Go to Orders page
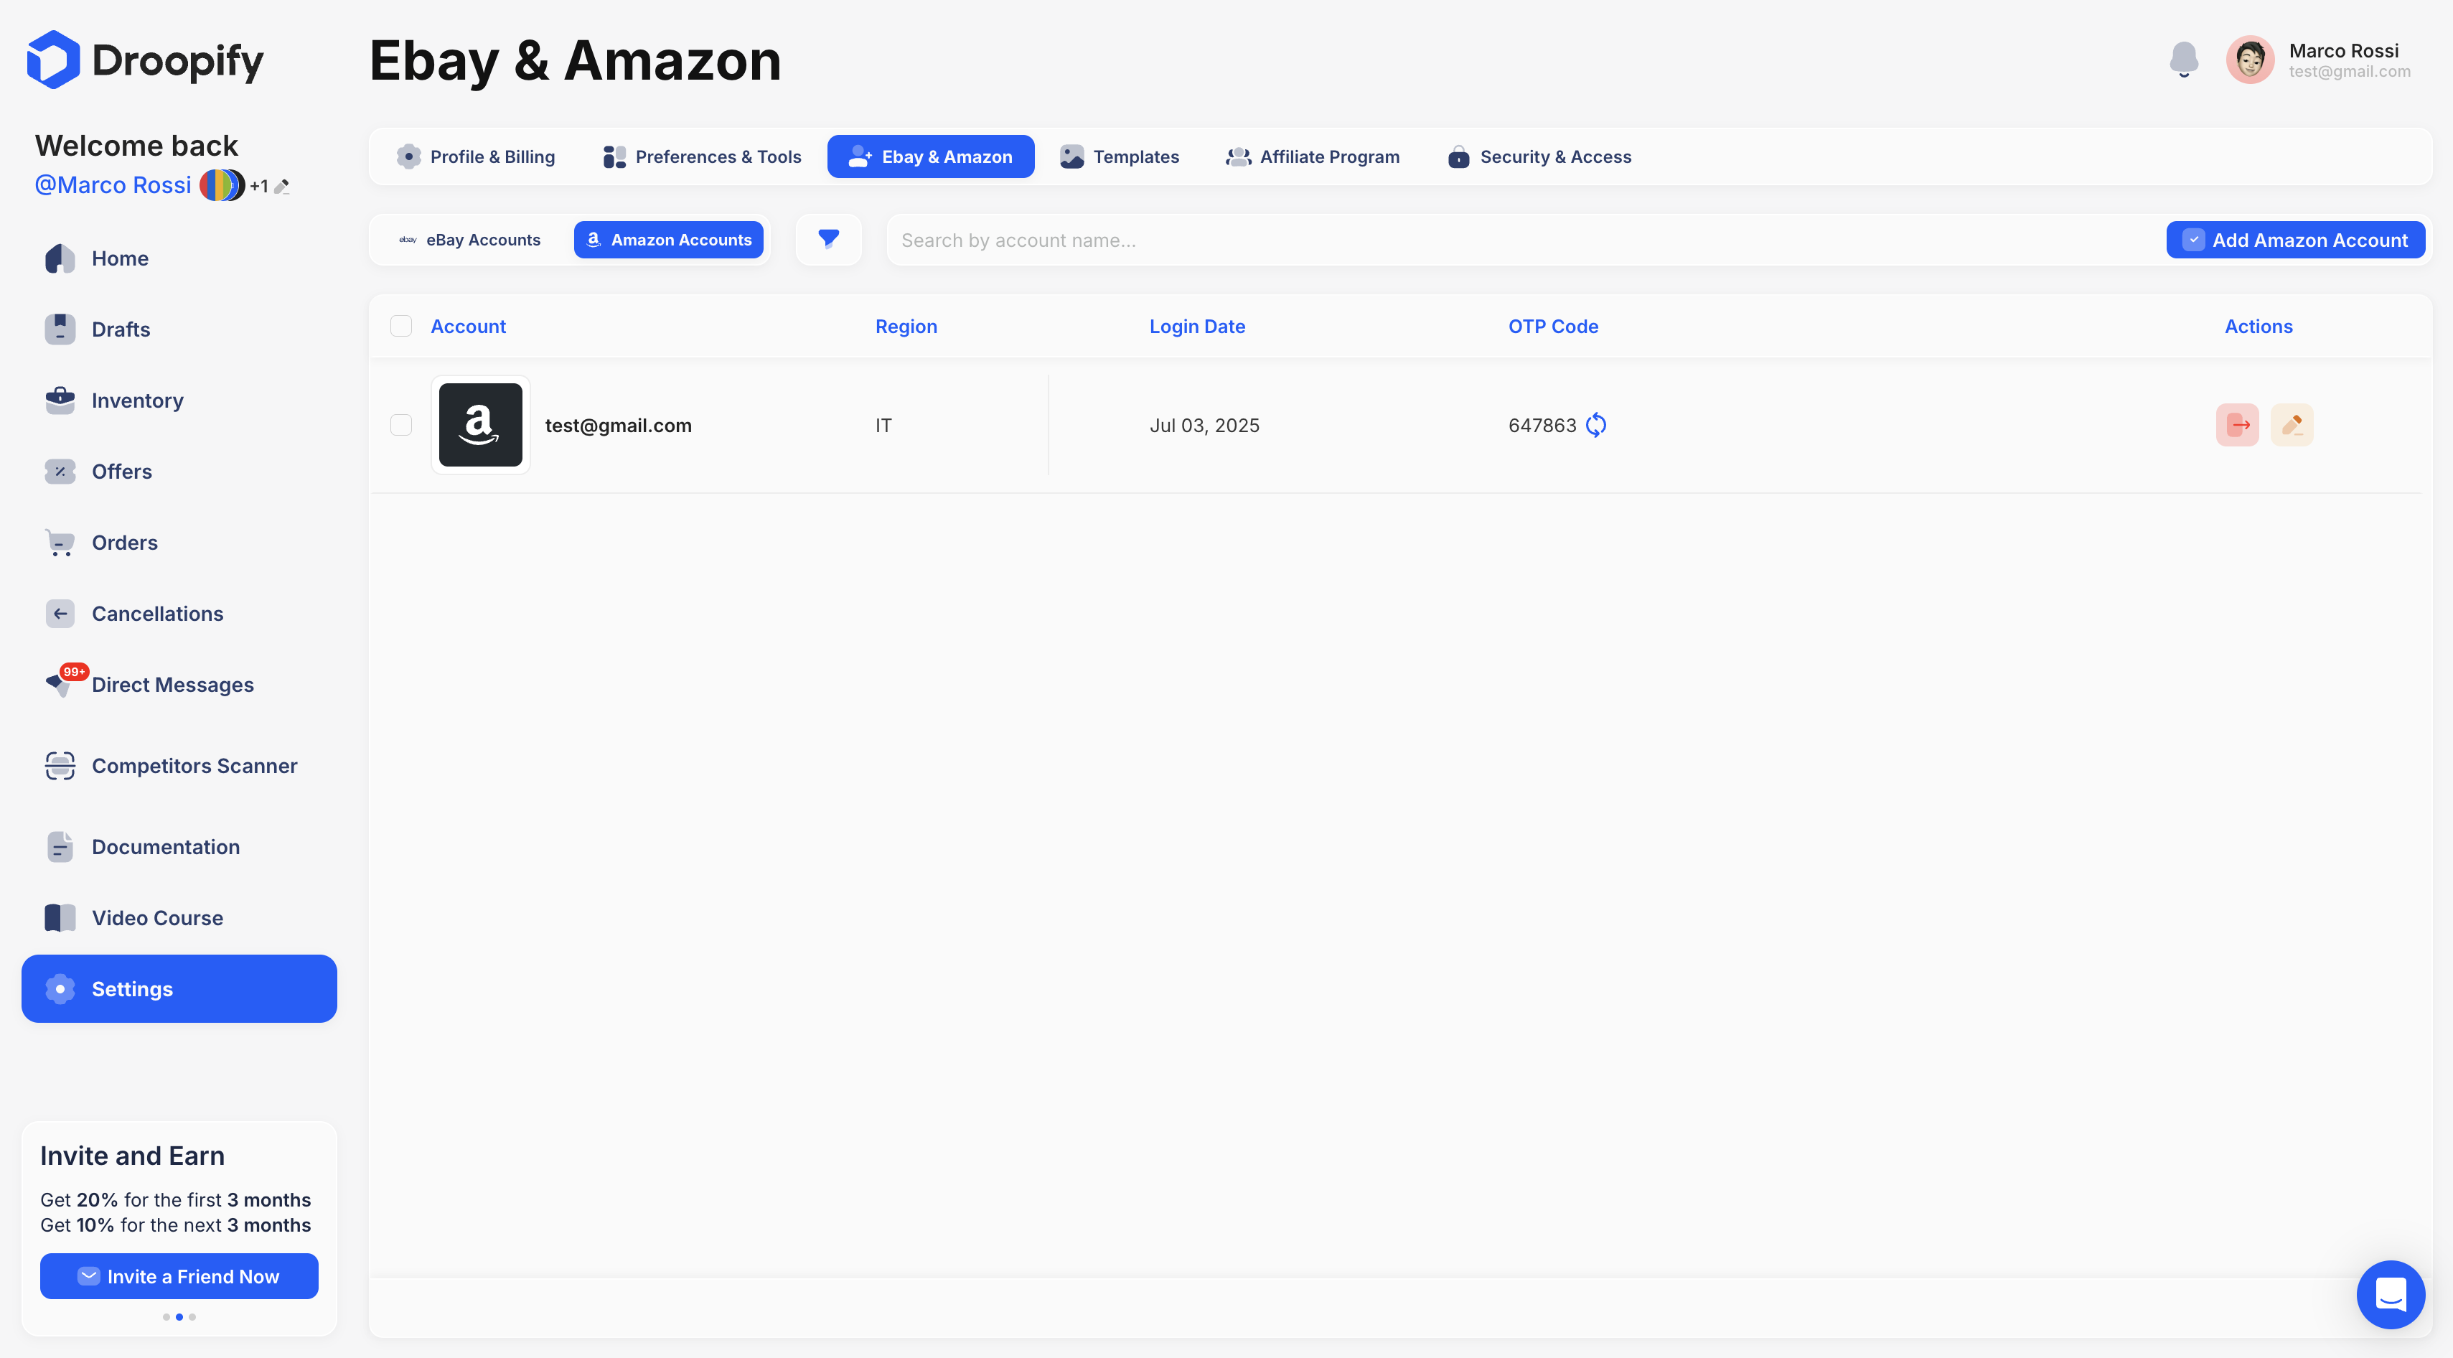Image resolution: width=2453 pixels, height=1358 pixels. (x=179, y=543)
